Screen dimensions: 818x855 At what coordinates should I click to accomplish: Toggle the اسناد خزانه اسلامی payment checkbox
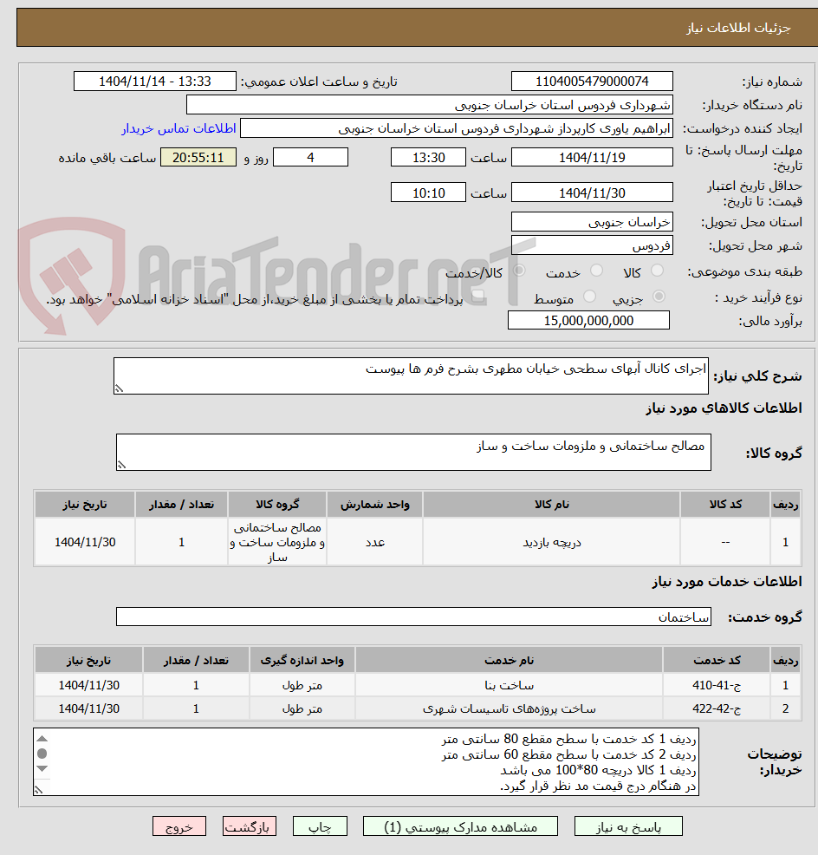click(478, 296)
